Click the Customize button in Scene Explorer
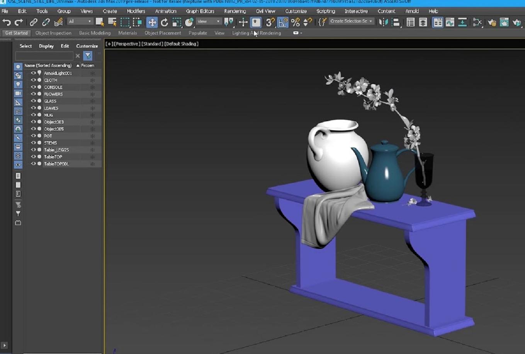Viewport: 525px width, 354px height. point(87,46)
